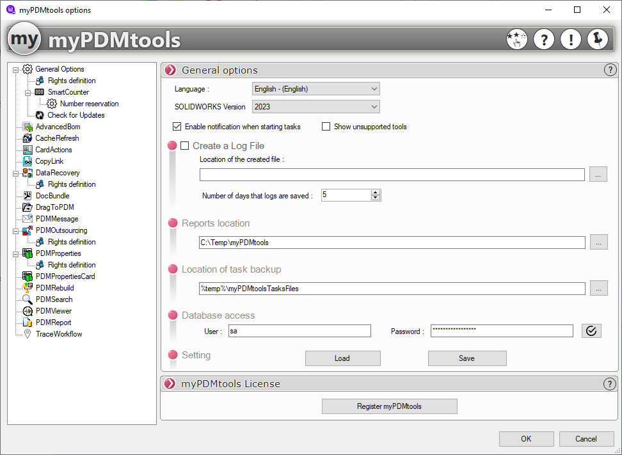Click the pin icon in header
The height and width of the screenshot is (455, 622).
(597, 40)
